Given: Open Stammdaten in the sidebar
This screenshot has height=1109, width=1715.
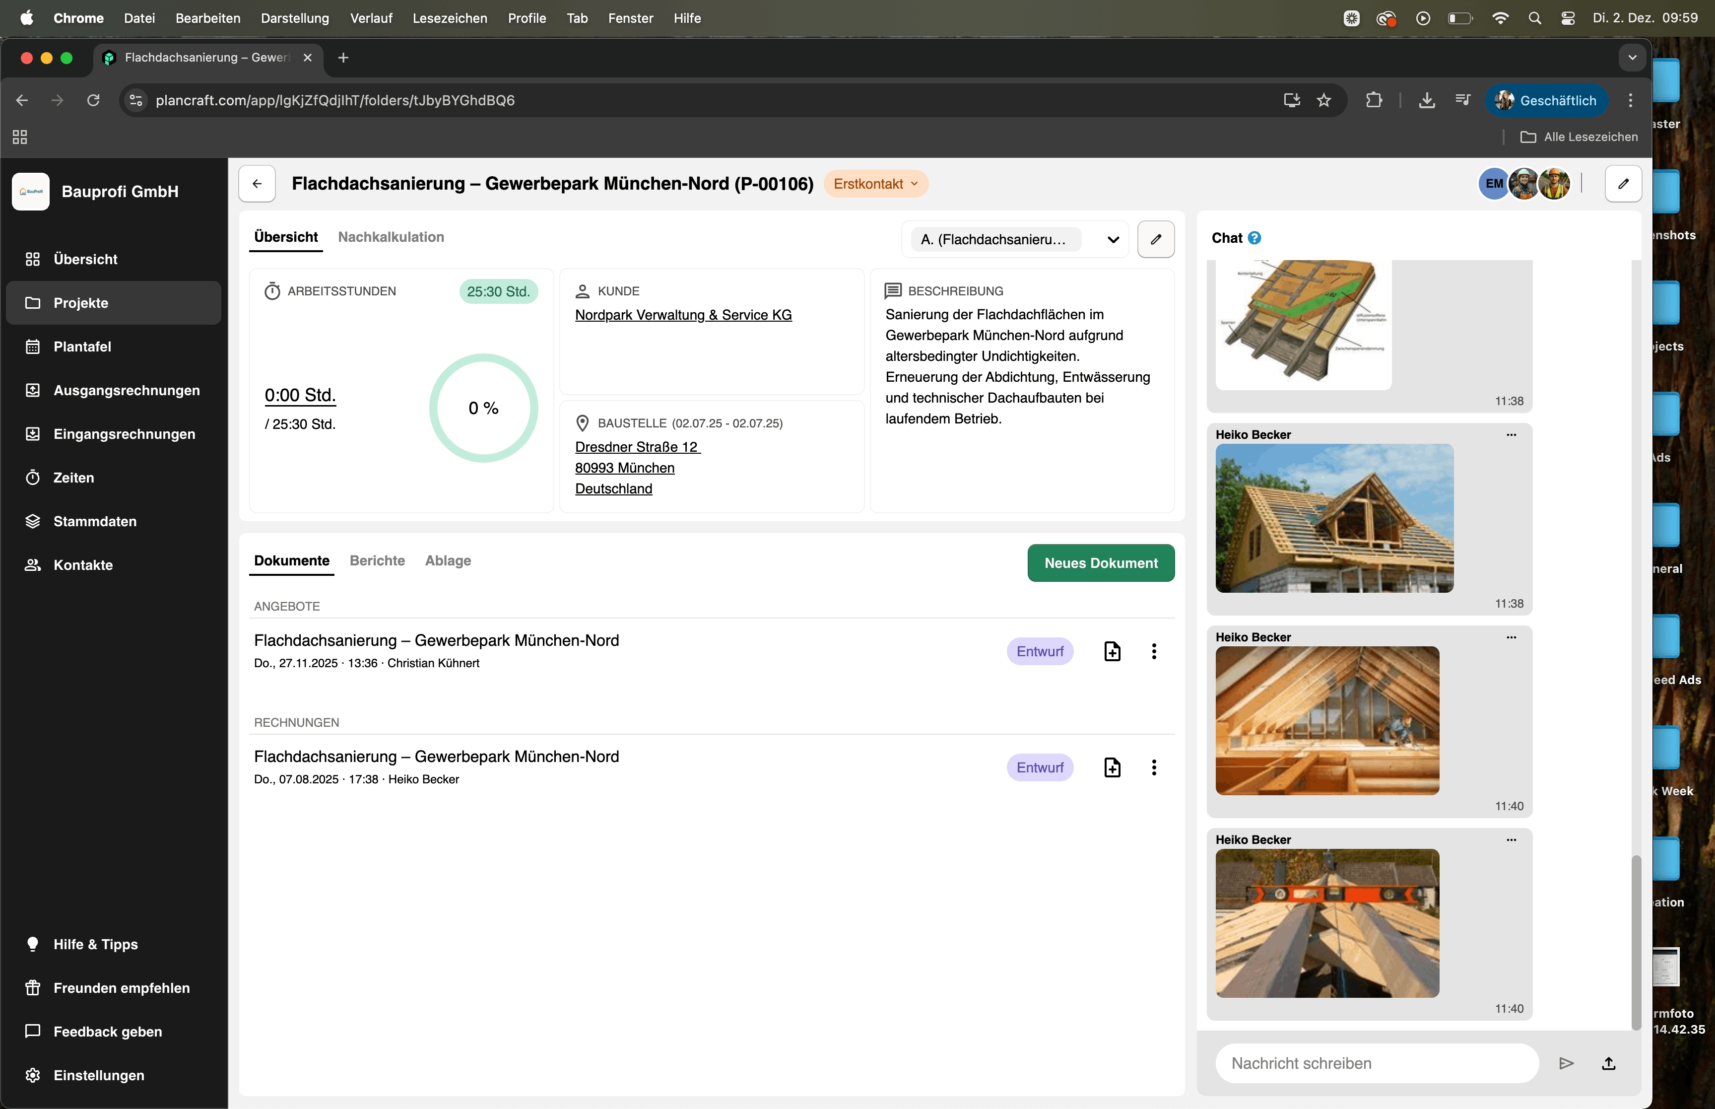Looking at the screenshot, I should [114, 521].
